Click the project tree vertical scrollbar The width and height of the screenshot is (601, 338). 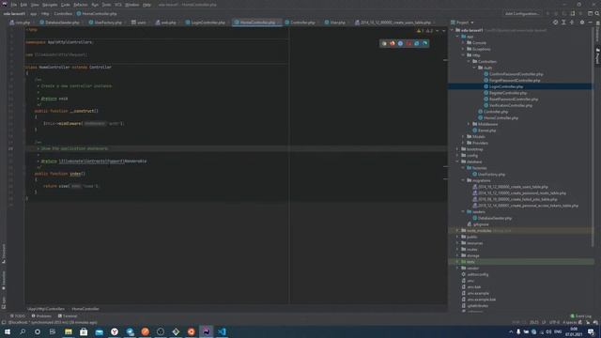coord(593,138)
